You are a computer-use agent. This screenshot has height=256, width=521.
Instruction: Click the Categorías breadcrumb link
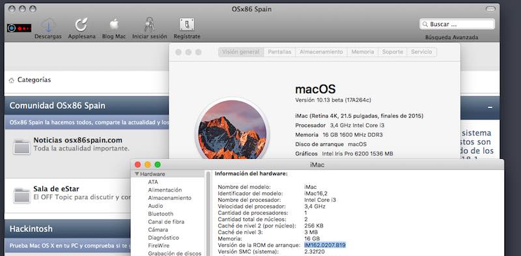coord(35,80)
